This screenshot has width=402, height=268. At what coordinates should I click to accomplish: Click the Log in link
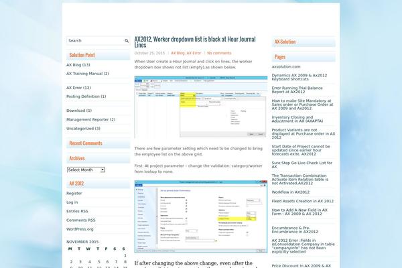tap(72, 202)
